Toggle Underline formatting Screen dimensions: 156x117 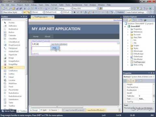click(81, 12)
